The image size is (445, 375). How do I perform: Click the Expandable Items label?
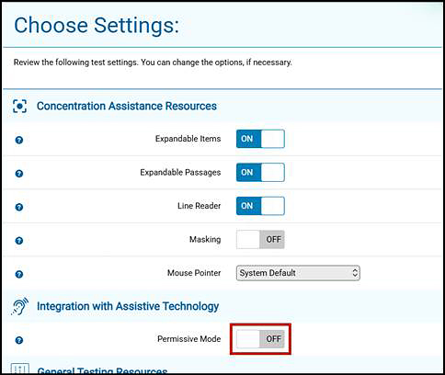coord(188,139)
